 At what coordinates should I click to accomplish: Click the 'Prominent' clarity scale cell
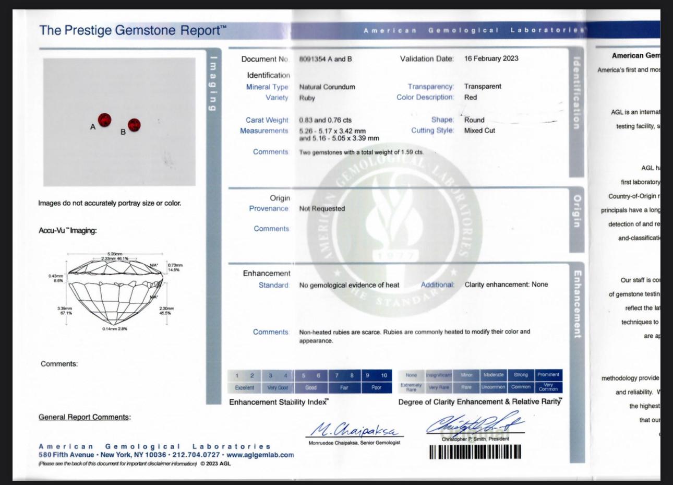(548, 375)
